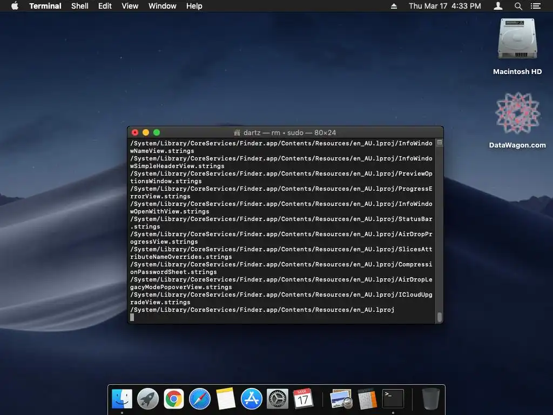
Task: Minimize Terminal window with yellow button
Action: [x=146, y=132]
